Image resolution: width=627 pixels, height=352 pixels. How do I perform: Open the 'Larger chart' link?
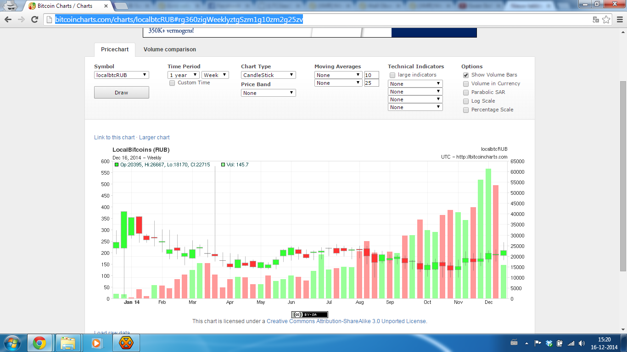154,137
